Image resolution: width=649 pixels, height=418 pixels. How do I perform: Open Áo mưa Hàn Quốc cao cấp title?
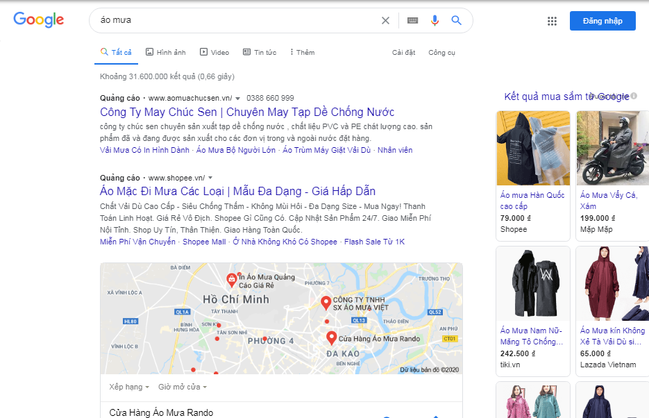(532, 201)
